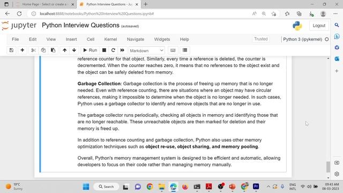The image size is (343, 193).
Task: Reload the browser page
Action: tap(19, 13)
